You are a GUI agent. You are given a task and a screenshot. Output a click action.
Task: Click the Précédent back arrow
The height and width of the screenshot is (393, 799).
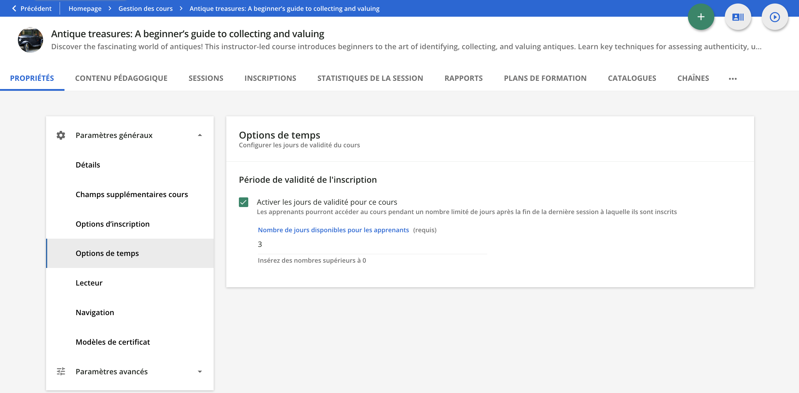point(14,8)
